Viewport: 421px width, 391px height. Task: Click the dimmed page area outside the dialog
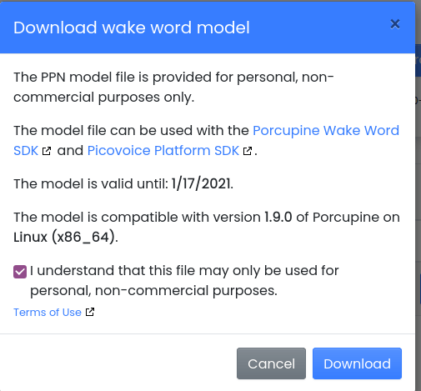tap(418, 194)
